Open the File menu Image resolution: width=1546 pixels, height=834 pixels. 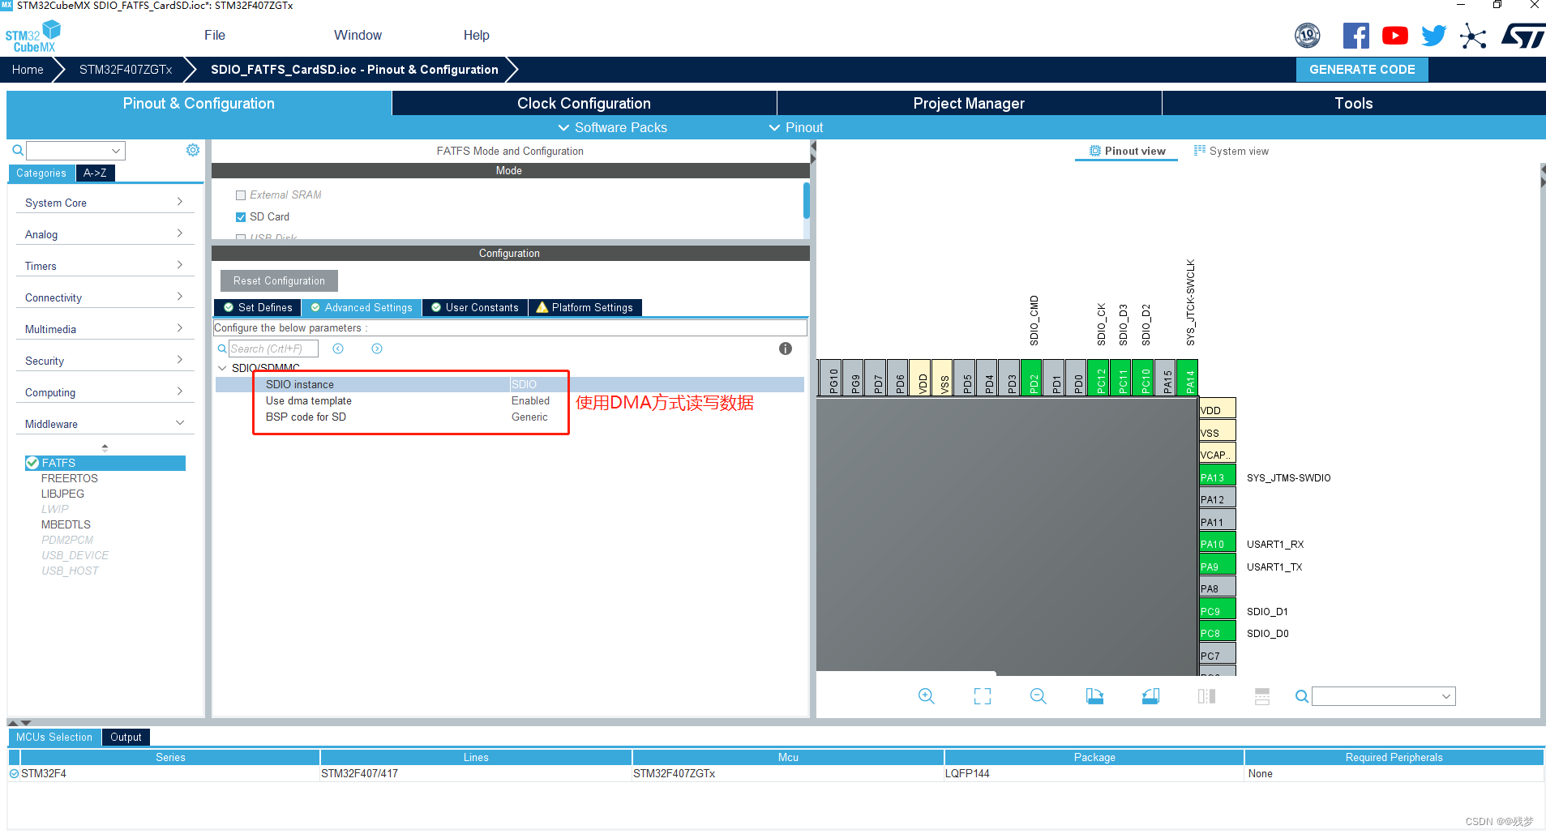coord(215,35)
